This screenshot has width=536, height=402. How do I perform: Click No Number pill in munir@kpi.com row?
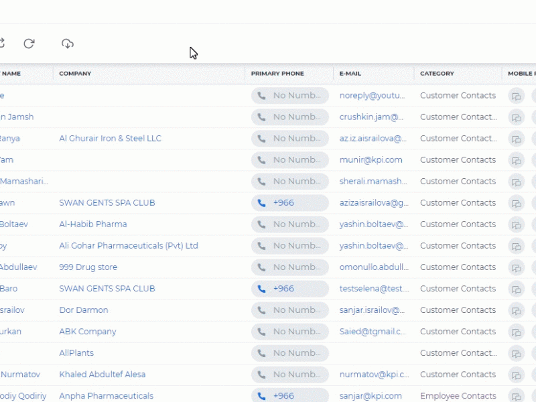[290, 159]
